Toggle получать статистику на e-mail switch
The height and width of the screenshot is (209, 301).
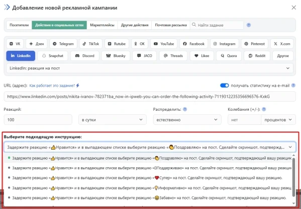pos(225,86)
